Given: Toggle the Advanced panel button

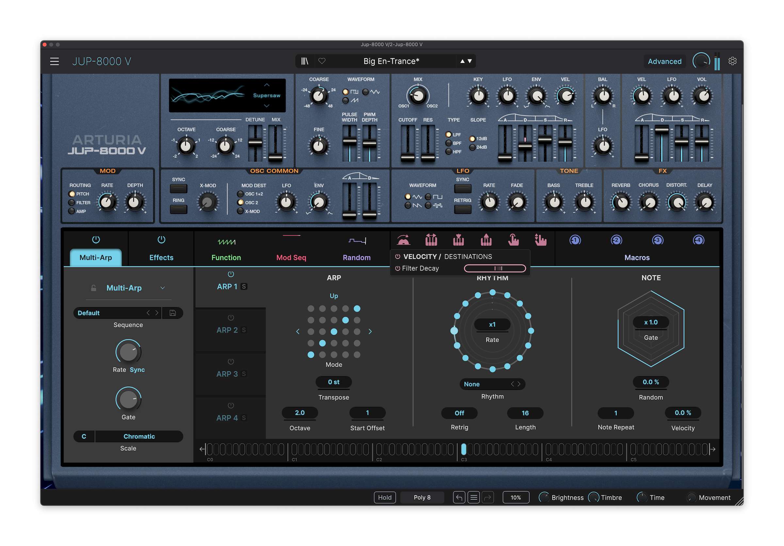Looking at the screenshot, I should pos(664,61).
